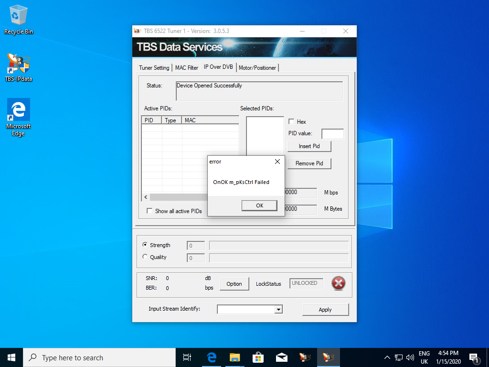Minimize the TBS 6522 Tuner window

pyautogui.click(x=302, y=31)
